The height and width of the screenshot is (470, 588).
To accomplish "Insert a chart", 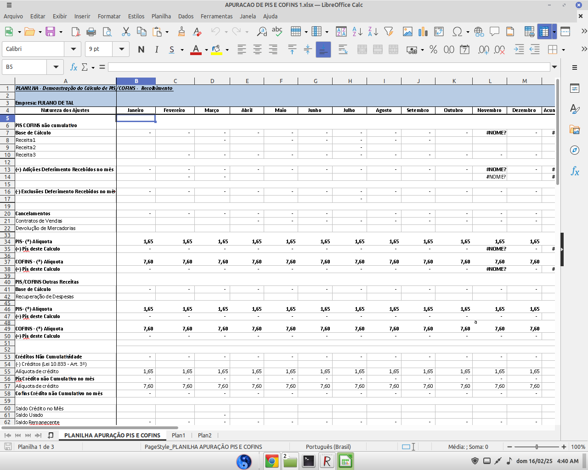I will tap(421, 32).
